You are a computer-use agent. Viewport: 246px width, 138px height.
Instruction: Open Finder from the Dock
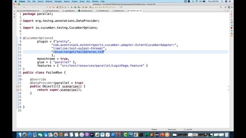(x=20, y=135)
